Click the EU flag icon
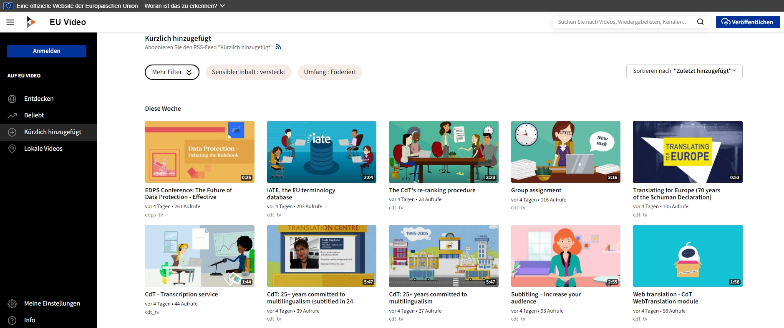This screenshot has width=784, height=328. pos(8,6)
